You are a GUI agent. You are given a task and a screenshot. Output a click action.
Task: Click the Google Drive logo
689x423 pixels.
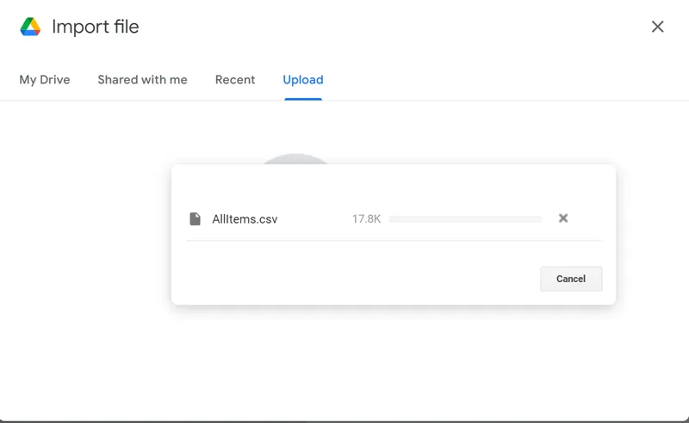[31, 27]
